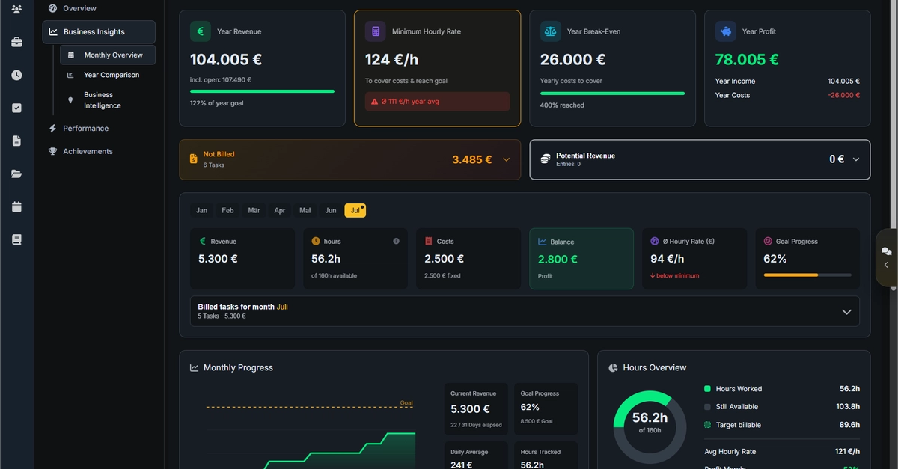Click the green Hours Worked legend swatch
The height and width of the screenshot is (469, 898).
pos(707,389)
